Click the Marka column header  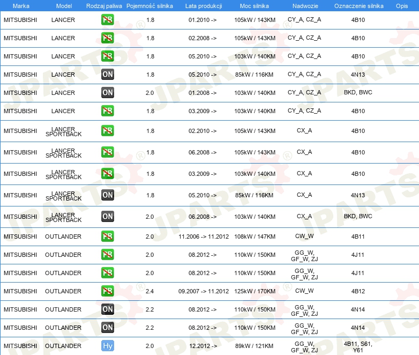click(20, 5)
